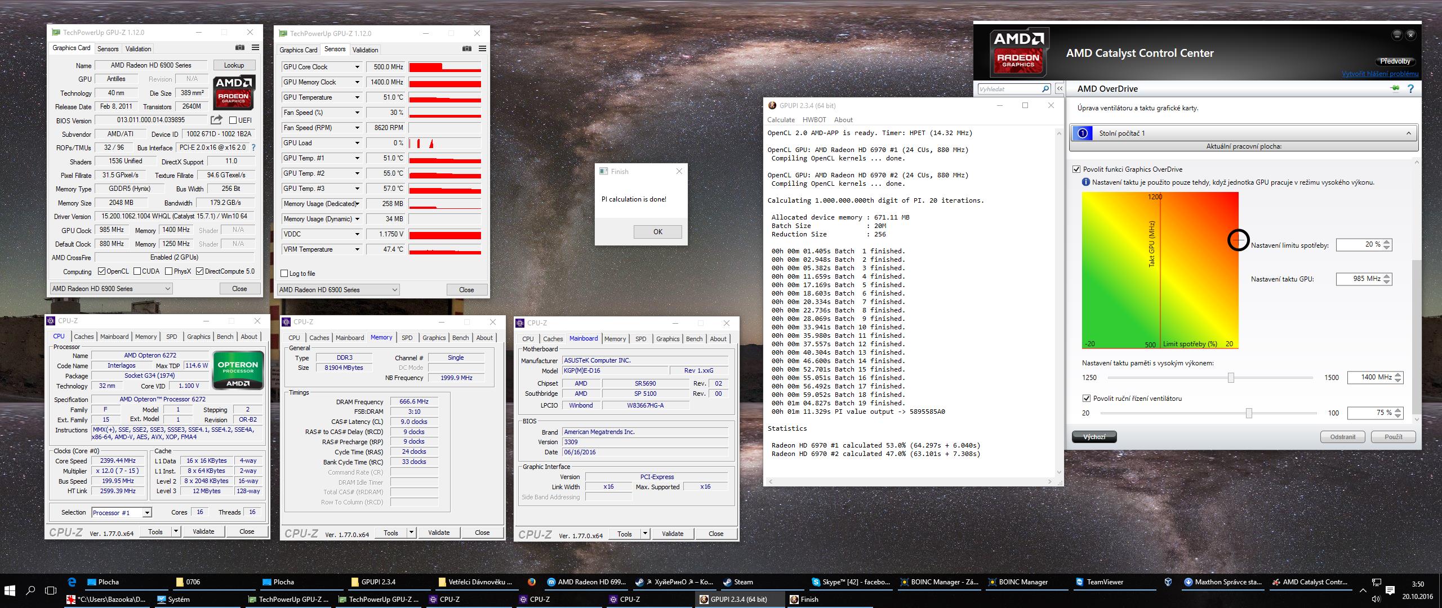Click the Vyhledat search field in Catalyst
The image size is (1442, 608).
tap(1009, 89)
